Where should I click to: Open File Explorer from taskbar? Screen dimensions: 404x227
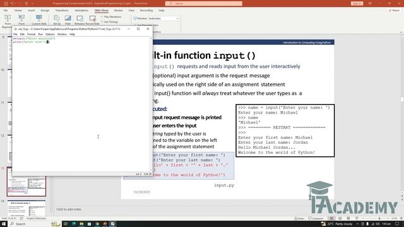[x=81, y=224]
